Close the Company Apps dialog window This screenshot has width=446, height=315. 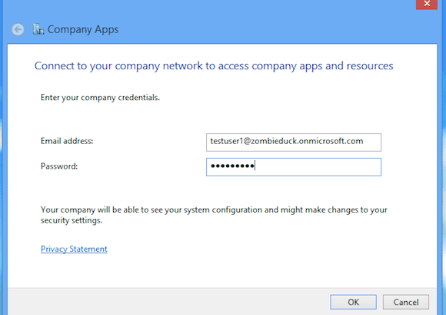(426, 4)
